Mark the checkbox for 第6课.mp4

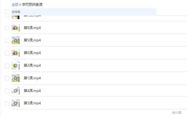7,53
